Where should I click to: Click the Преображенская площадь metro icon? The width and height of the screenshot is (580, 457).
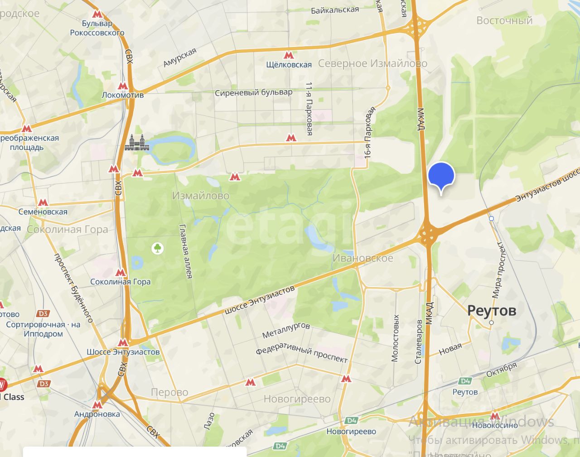[x=27, y=129]
